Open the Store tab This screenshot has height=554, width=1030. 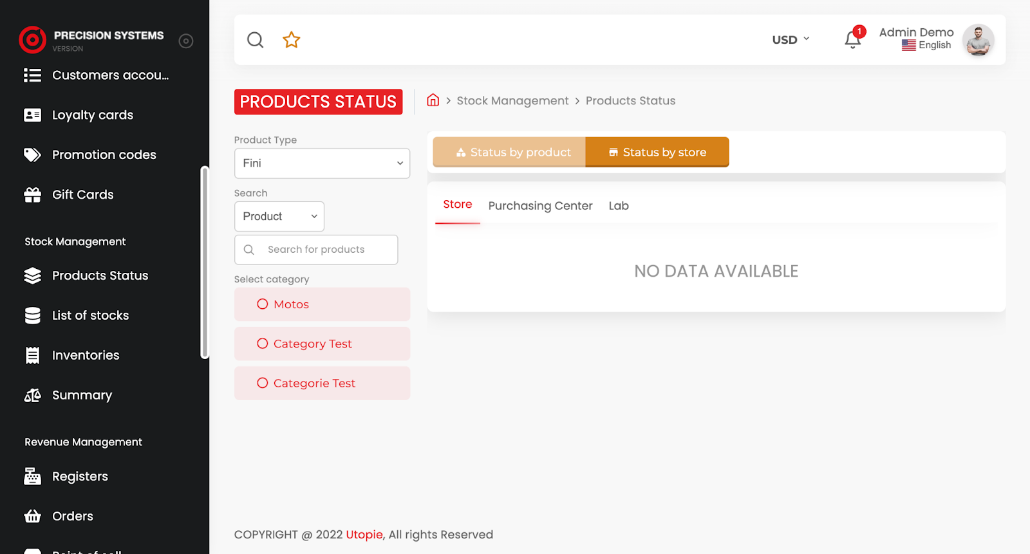458,205
